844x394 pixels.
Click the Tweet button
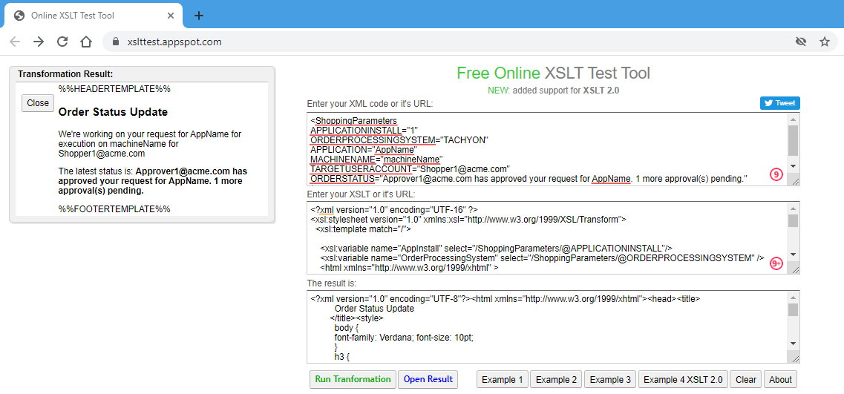[779, 103]
